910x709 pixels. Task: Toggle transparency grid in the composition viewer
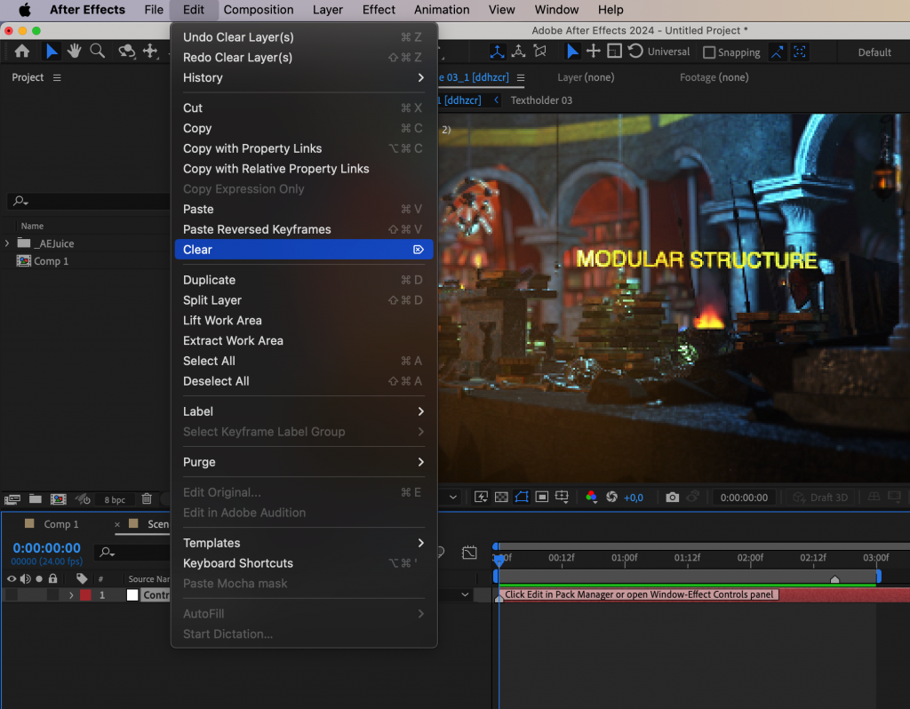(x=500, y=496)
